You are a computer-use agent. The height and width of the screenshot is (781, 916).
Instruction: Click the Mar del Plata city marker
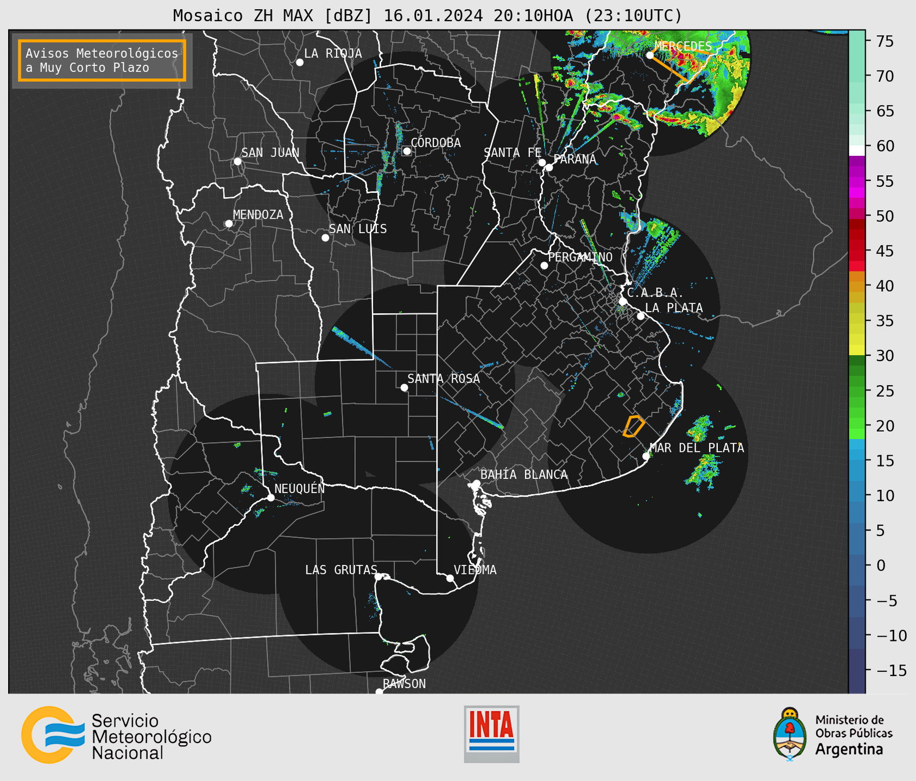[x=646, y=456]
